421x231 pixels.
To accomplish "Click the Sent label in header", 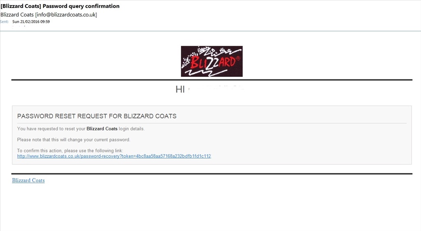I will coord(4,22).
